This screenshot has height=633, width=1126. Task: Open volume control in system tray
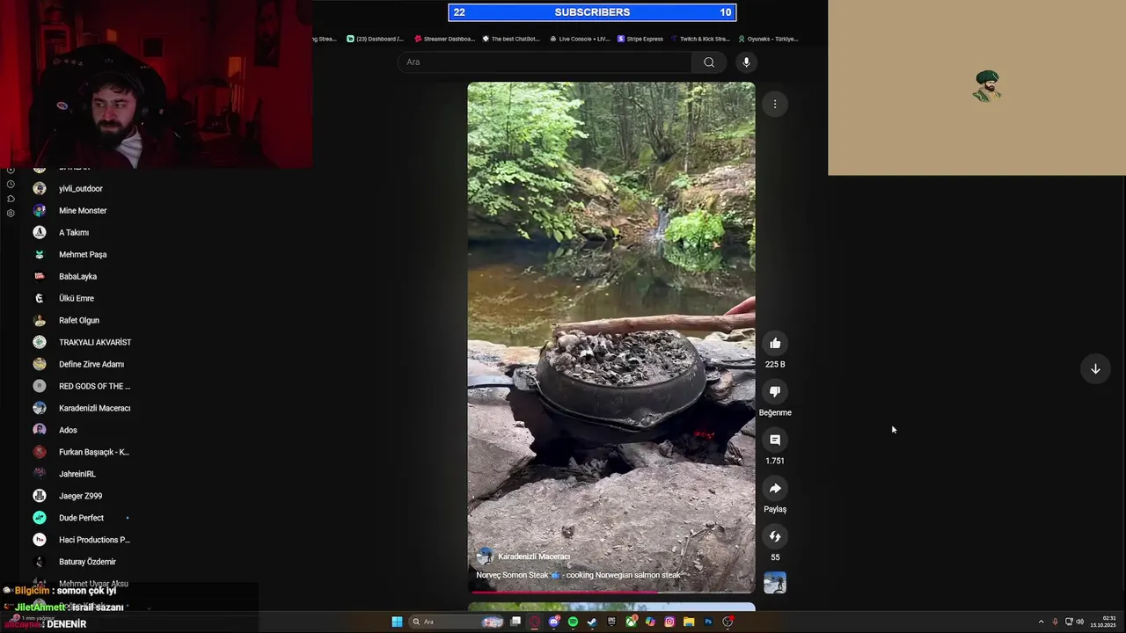point(1079,622)
